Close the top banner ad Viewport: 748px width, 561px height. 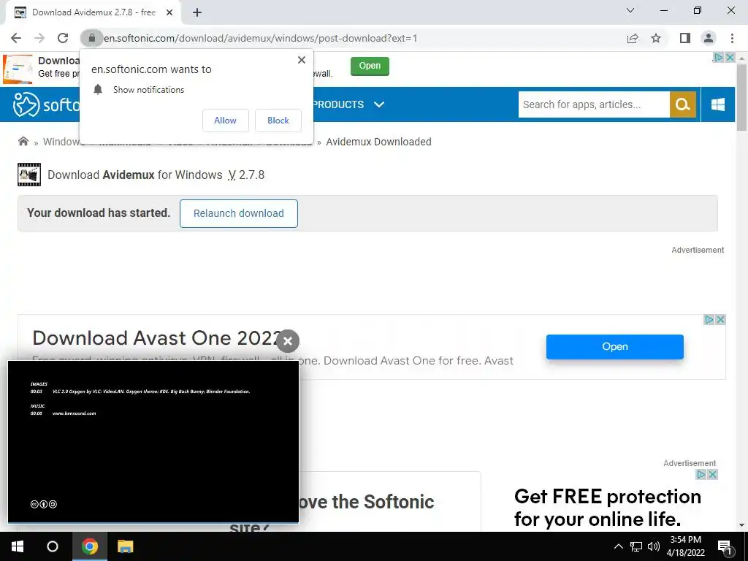[730, 57]
